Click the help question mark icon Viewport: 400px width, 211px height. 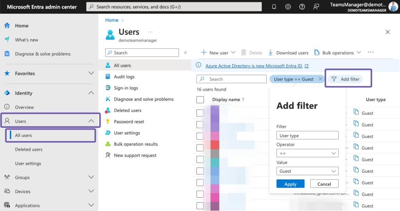(302, 7)
